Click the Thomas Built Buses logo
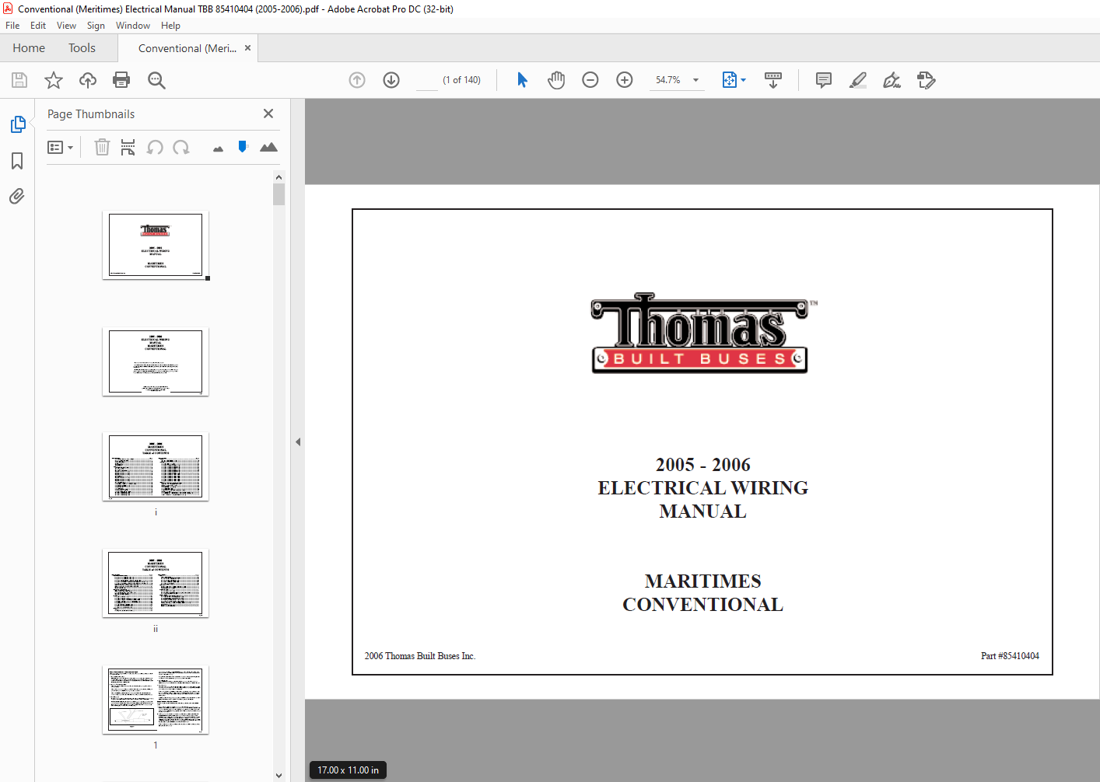1100x782 pixels. pyautogui.click(x=703, y=333)
